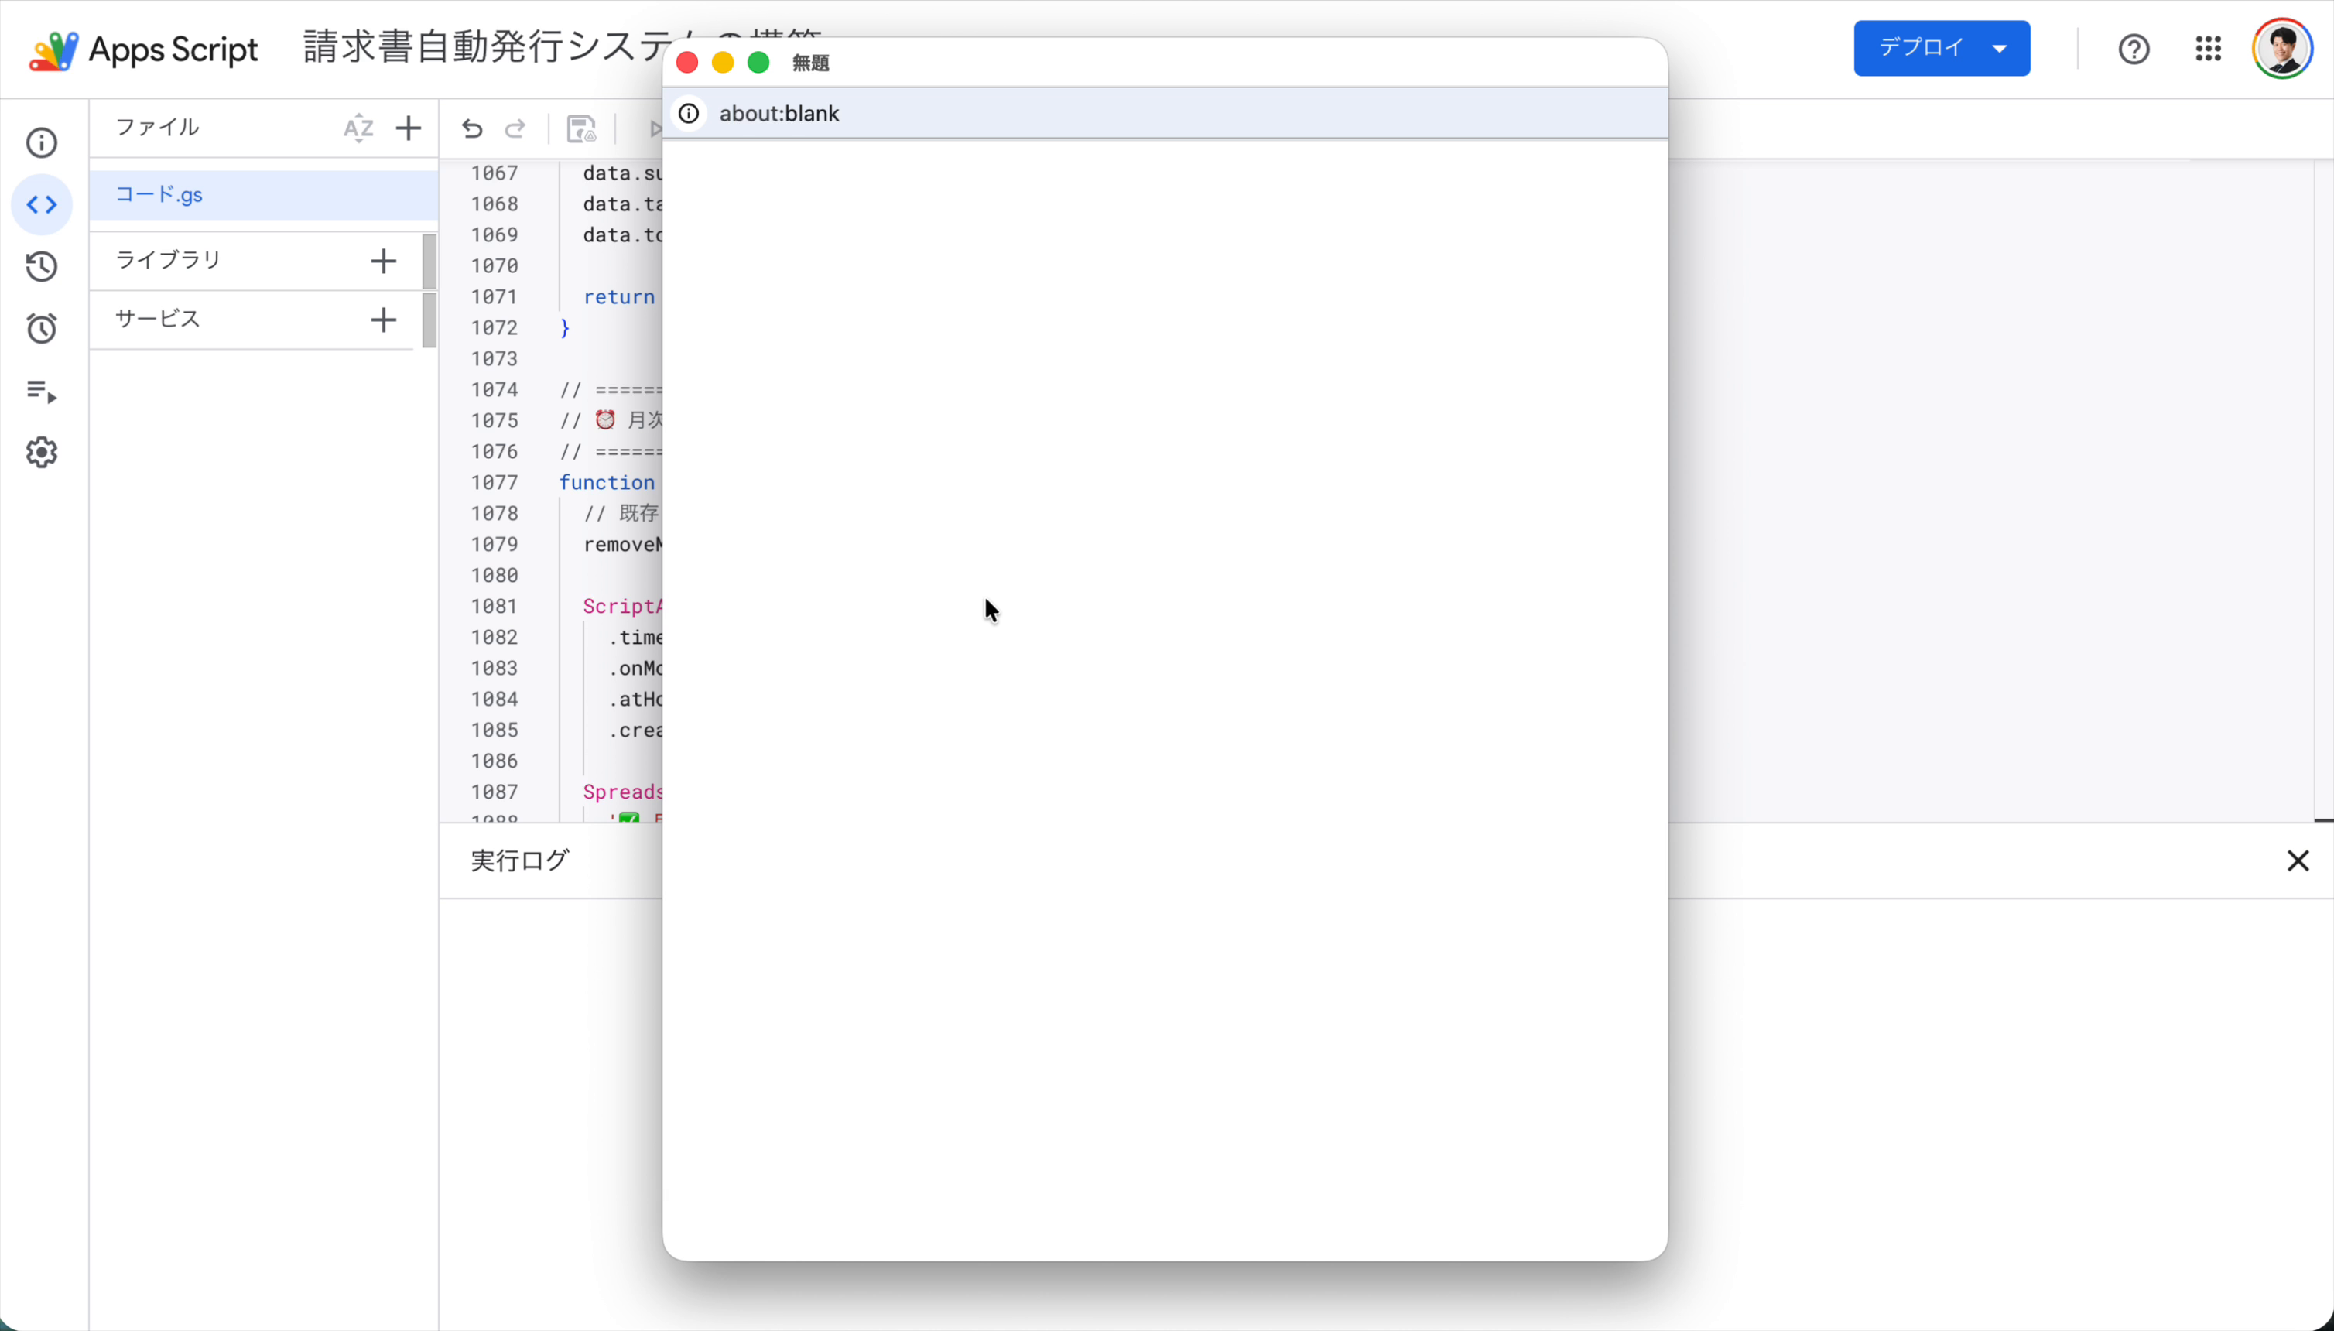This screenshot has height=1331, width=2334.
Task: Switch to the Editor code icon
Action: [x=42, y=205]
